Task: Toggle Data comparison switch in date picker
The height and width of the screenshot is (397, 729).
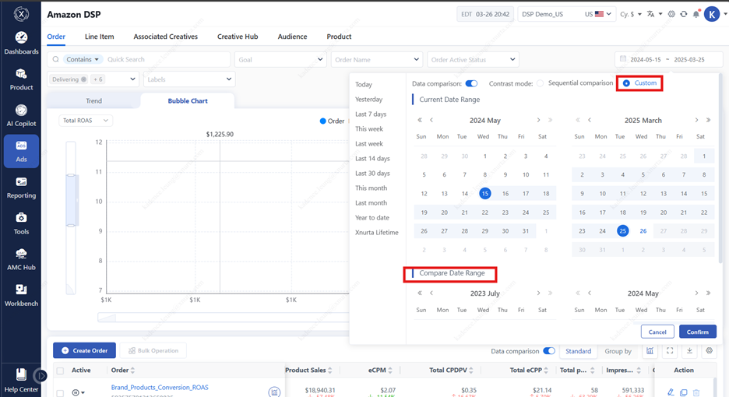Action: pos(471,83)
